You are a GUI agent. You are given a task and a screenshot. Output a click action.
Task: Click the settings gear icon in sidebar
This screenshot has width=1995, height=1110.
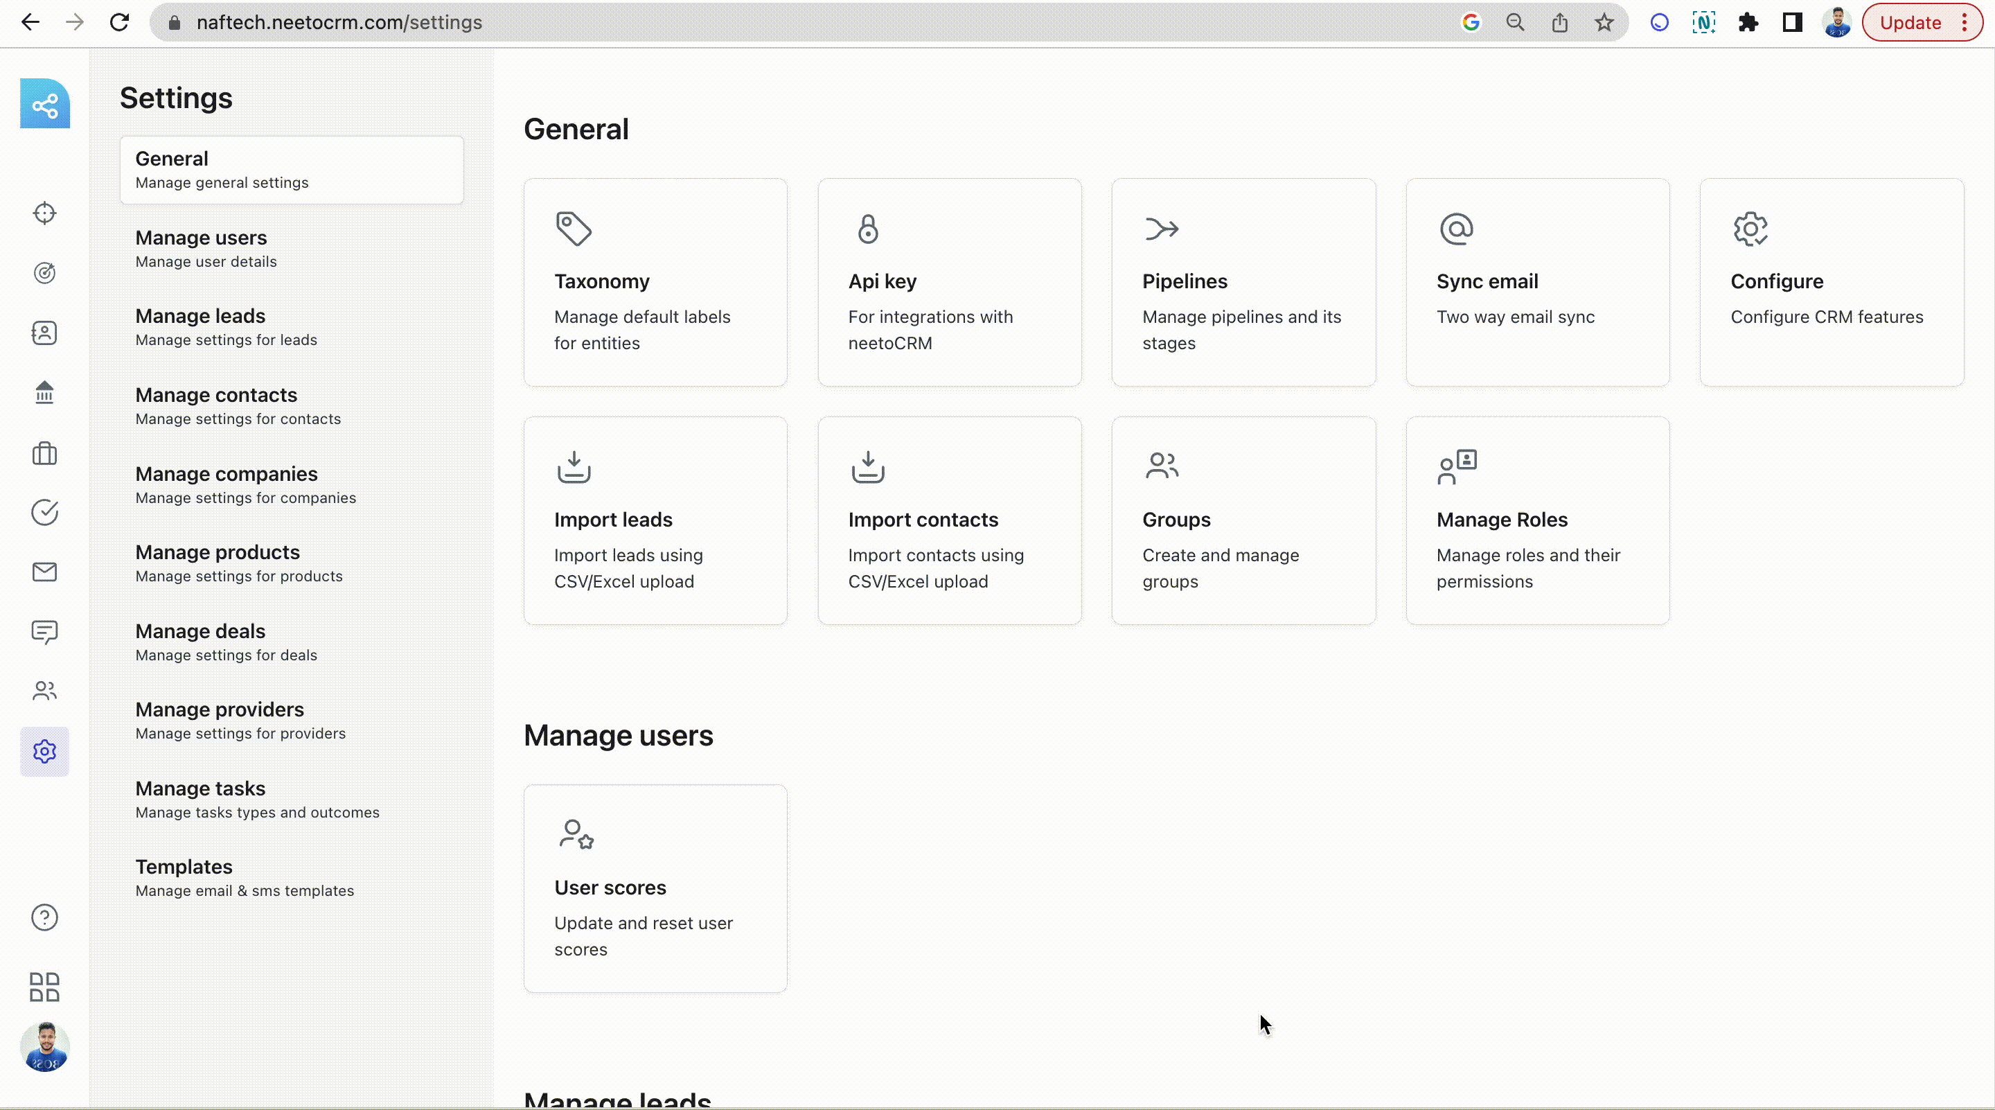[45, 751]
